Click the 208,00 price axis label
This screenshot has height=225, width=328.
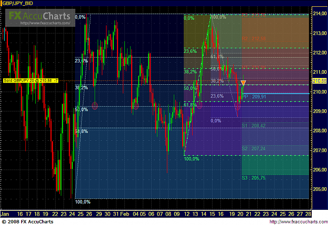pos(320,131)
